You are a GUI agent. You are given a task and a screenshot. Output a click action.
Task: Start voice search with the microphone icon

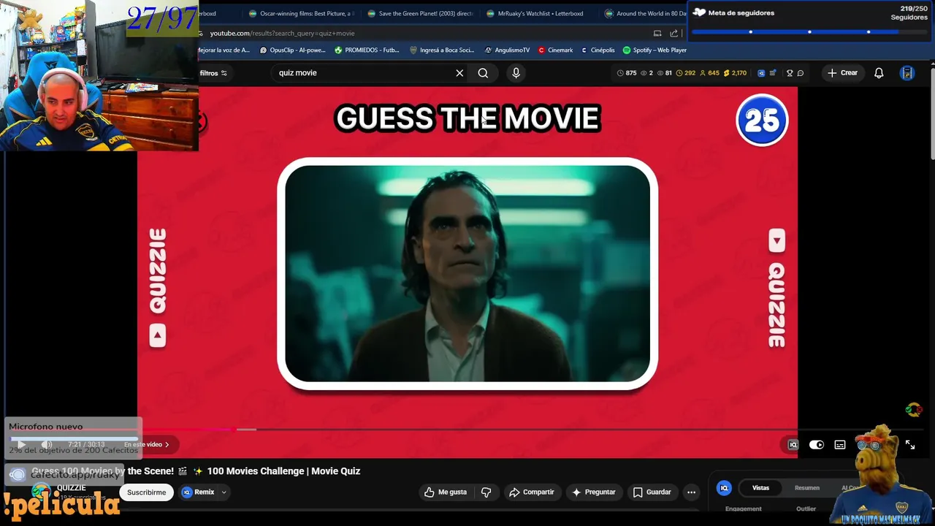(516, 73)
